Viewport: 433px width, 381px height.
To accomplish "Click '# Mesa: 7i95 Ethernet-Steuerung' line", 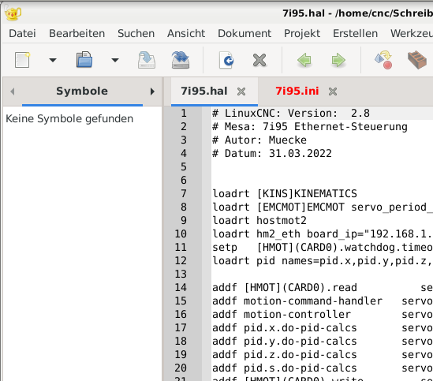I will coord(309,127).
